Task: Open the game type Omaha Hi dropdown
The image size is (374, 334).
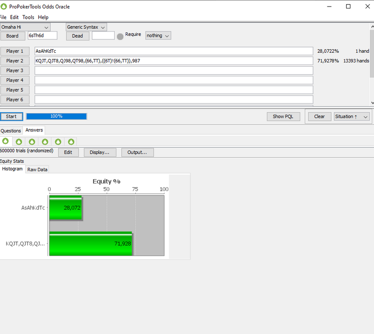Action: [x=25, y=27]
